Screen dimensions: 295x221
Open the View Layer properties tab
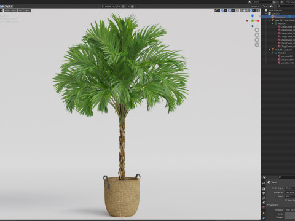(264, 198)
